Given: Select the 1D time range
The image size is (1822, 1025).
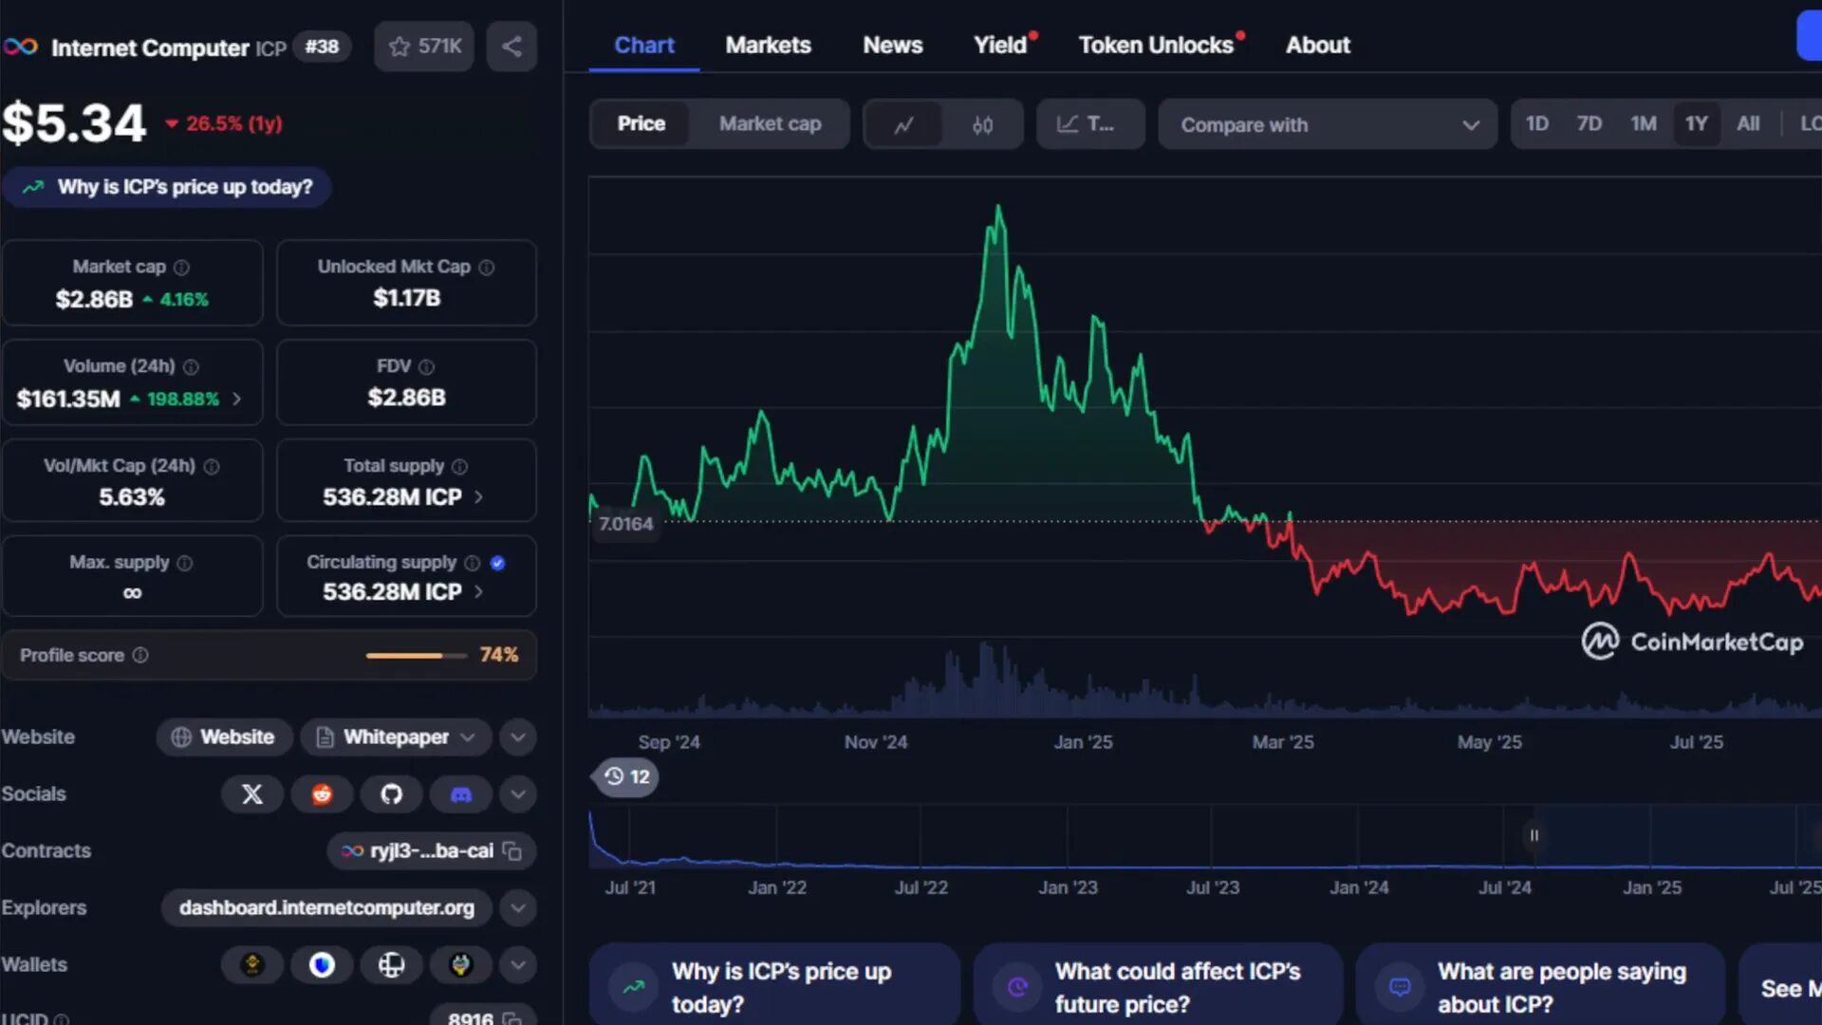Looking at the screenshot, I should (x=1537, y=123).
